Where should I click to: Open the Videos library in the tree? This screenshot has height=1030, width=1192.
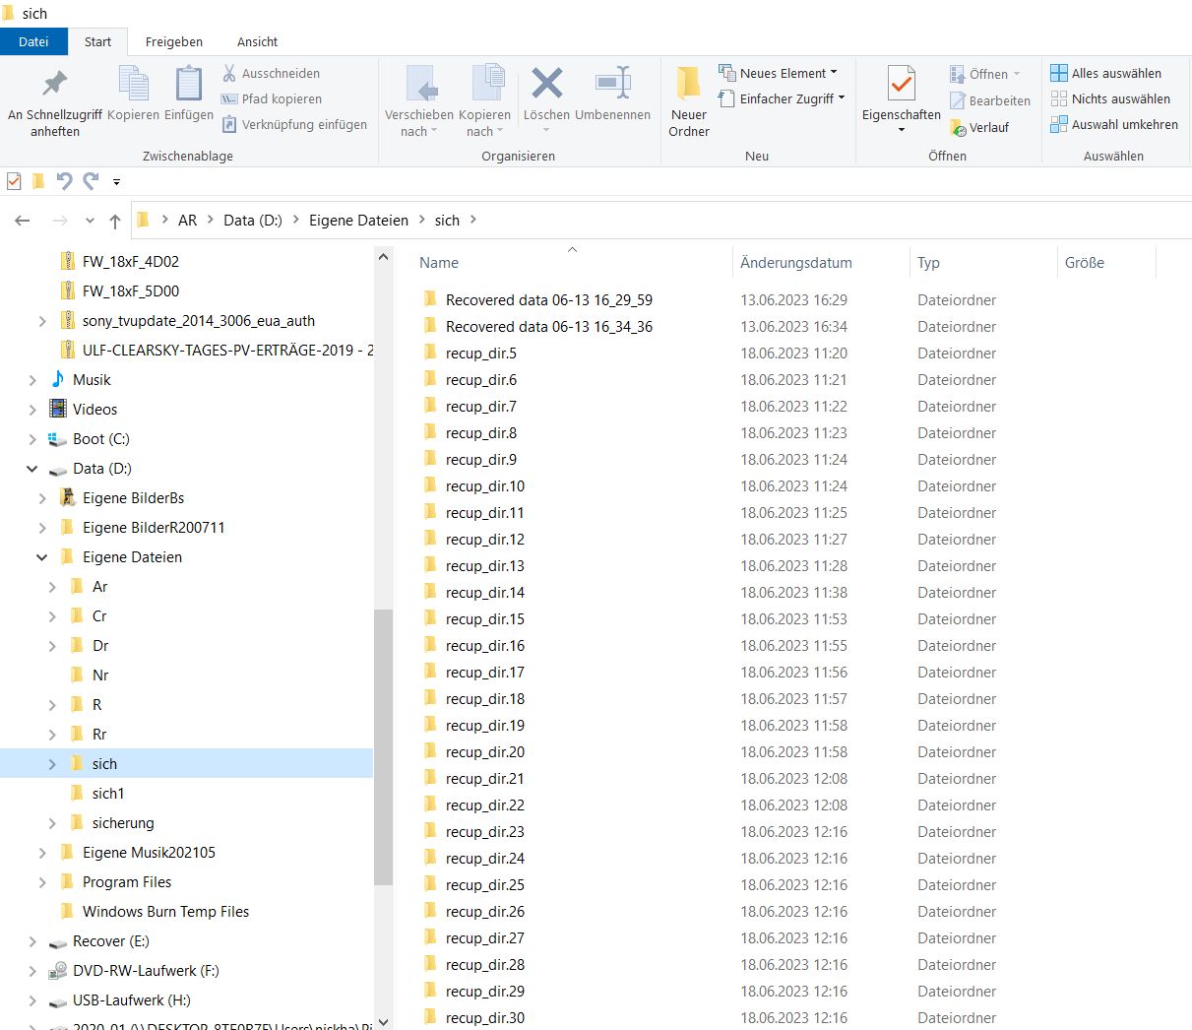pyautogui.click(x=94, y=410)
